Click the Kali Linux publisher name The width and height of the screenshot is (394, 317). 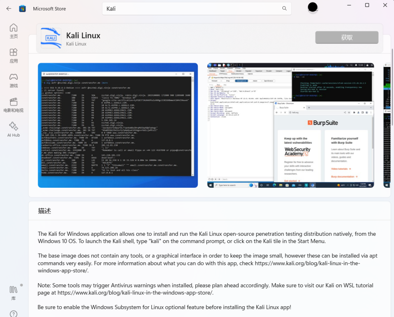click(76, 44)
